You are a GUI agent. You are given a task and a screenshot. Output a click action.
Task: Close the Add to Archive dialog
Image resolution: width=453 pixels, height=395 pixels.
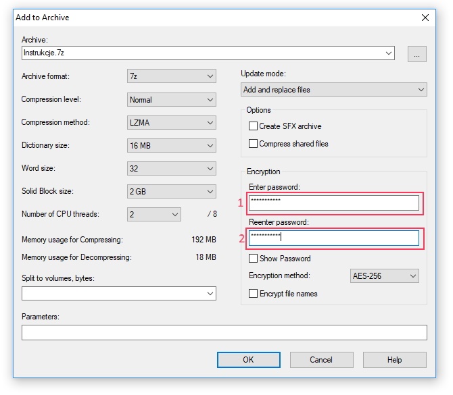point(425,18)
